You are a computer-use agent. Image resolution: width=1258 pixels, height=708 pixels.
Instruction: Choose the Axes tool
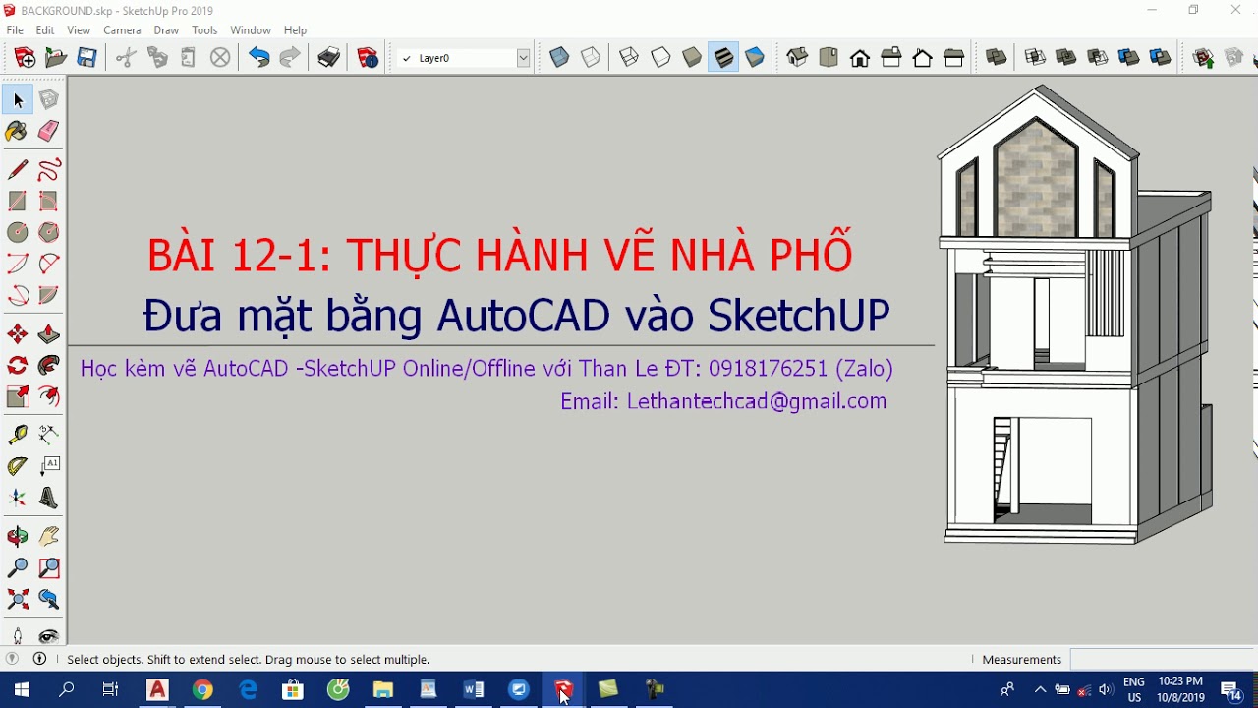[18, 499]
